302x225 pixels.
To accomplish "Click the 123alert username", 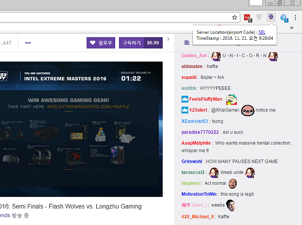I will pos(198,110).
